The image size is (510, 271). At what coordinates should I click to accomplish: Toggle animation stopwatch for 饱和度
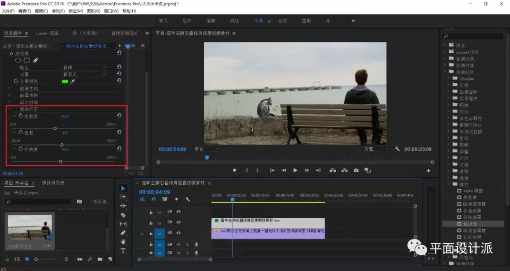tap(21, 116)
